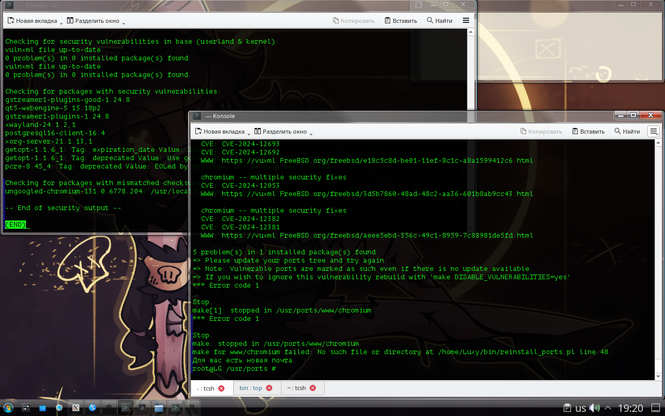The height and width of the screenshot is (416, 665).
Task: Click 'CVE: CVE-2024-12382' line
Action: click(240, 219)
